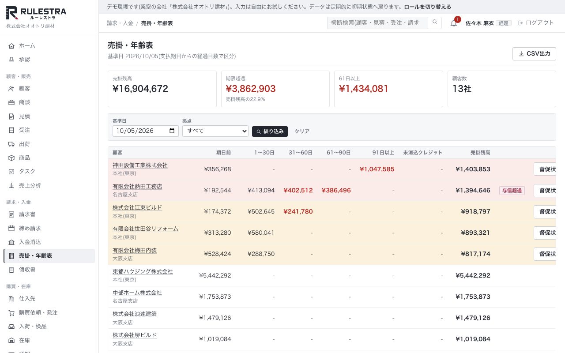Click the home icon in the sidebar
Viewport: 565px width, 353px height.
coord(11,45)
